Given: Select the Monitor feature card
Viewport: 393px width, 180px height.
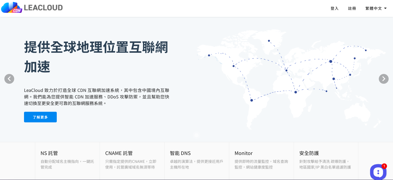Looking at the screenshot, I should click(x=261, y=161).
